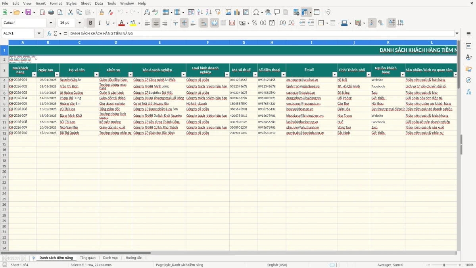Adjust the zoom slider in status bar
The width and height of the screenshot is (476, 268).
pyautogui.click(x=444, y=265)
